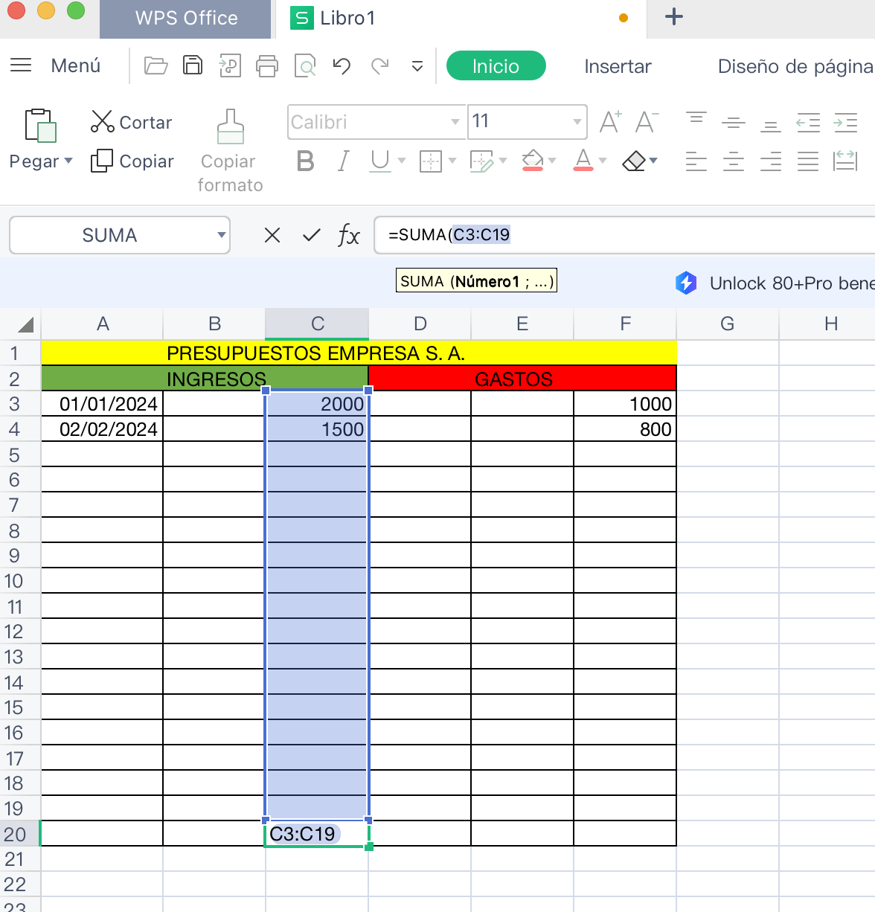Open the insert function fx icon
The image size is (875, 912).
tap(348, 236)
